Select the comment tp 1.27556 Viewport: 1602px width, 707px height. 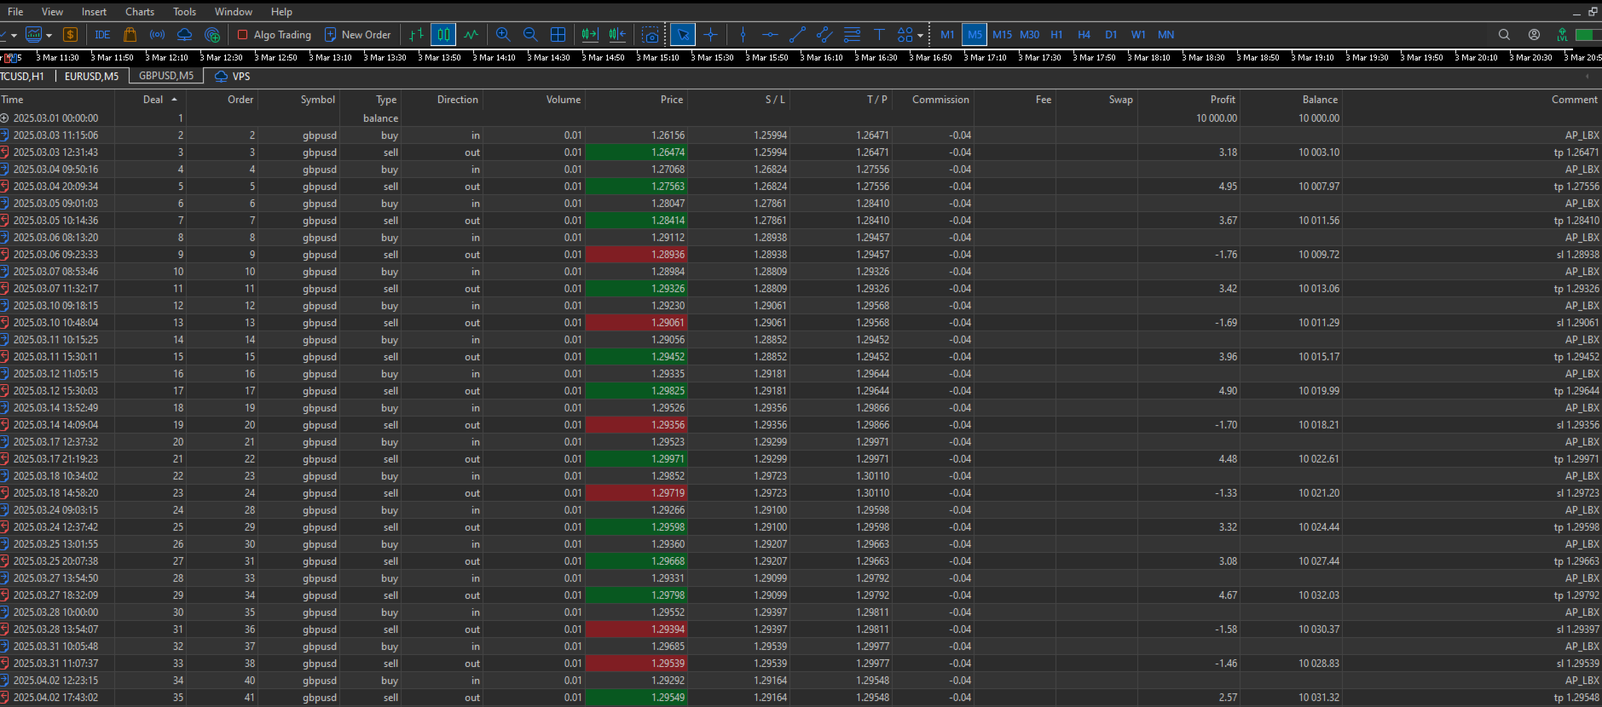(x=1576, y=187)
